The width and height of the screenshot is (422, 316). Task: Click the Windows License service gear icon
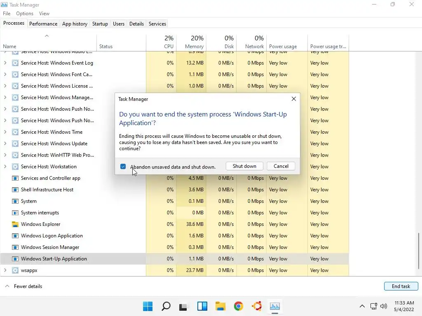pyautogui.click(x=15, y=86)
